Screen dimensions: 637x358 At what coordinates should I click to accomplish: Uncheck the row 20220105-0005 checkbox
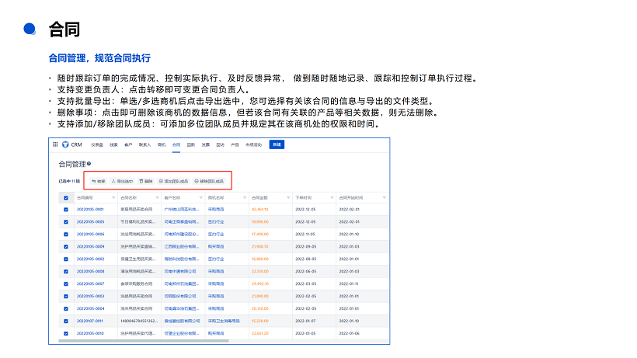[66, 222]
